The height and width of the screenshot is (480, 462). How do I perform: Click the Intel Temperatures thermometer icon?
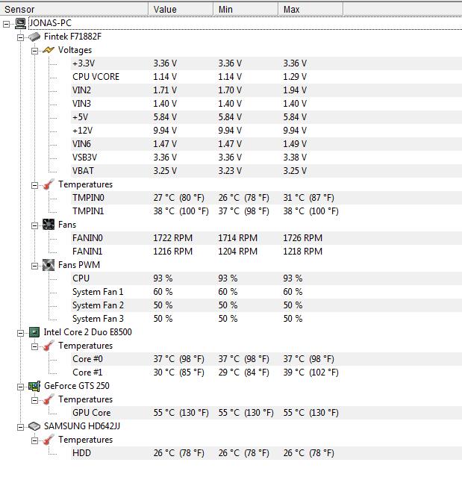click(x=49, y=346)
